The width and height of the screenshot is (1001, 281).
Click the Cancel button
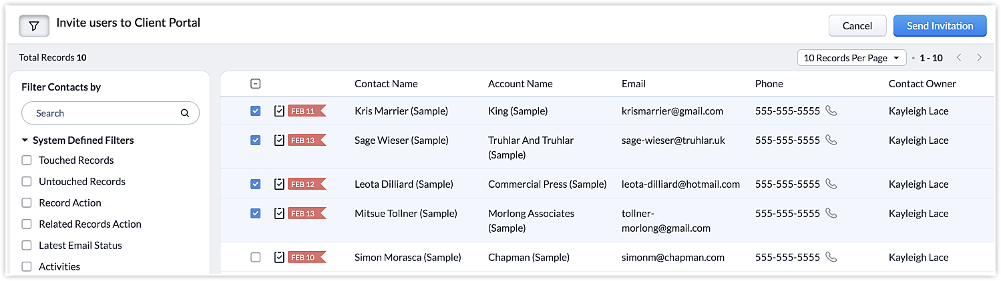tap(857, 26)
